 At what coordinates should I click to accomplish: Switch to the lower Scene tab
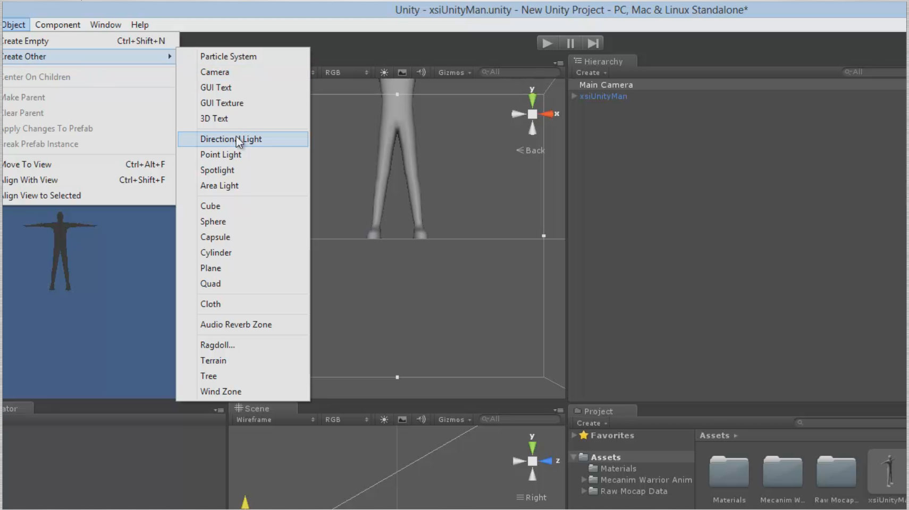[x=263, y=409]
